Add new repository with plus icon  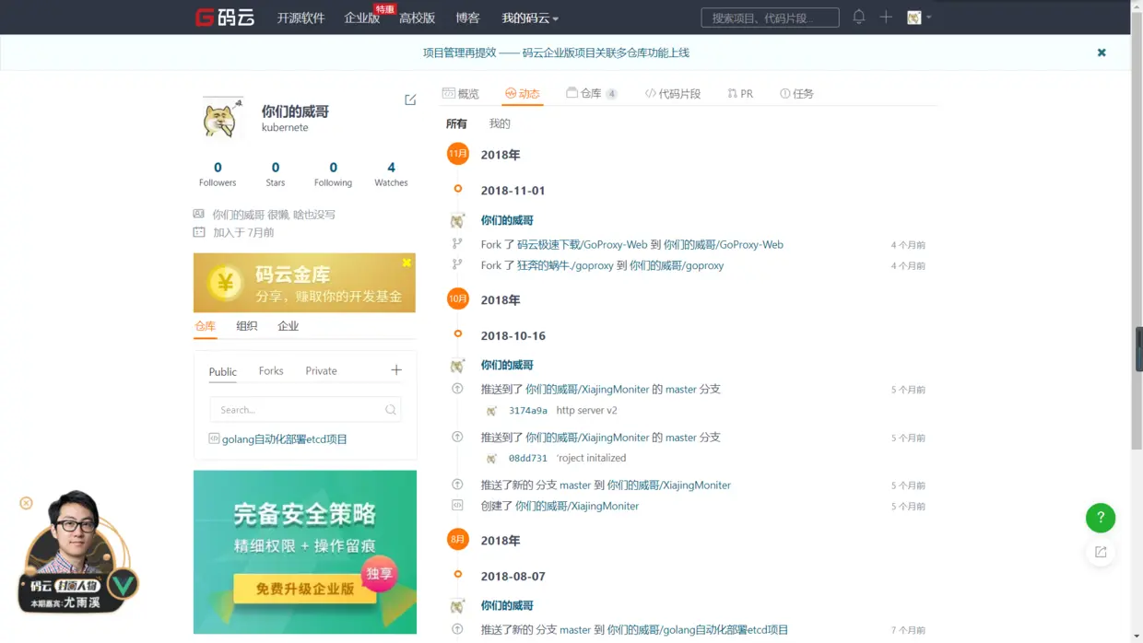coord(396,370)
